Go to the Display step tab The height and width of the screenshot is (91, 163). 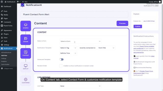(x=26, y=67)
